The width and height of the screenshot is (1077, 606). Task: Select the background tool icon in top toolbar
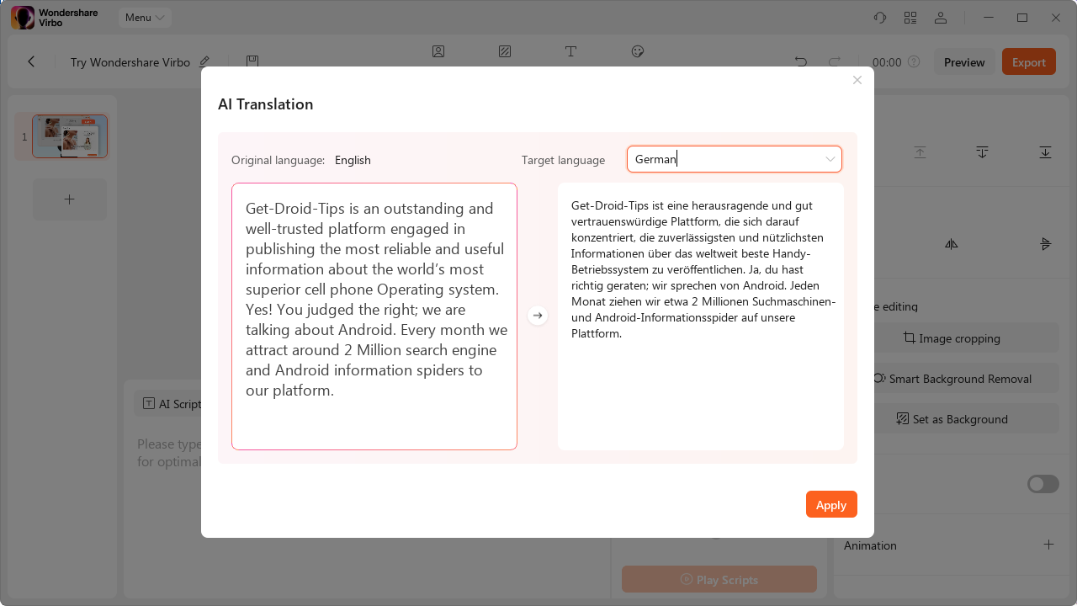point(505,51)
